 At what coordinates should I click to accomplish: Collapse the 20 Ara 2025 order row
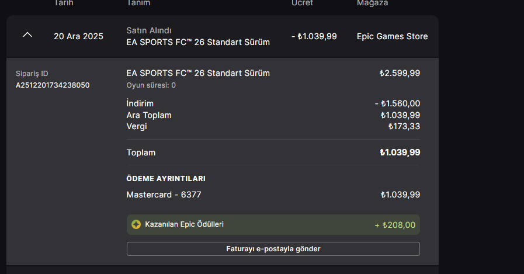[x=27, y=34]
